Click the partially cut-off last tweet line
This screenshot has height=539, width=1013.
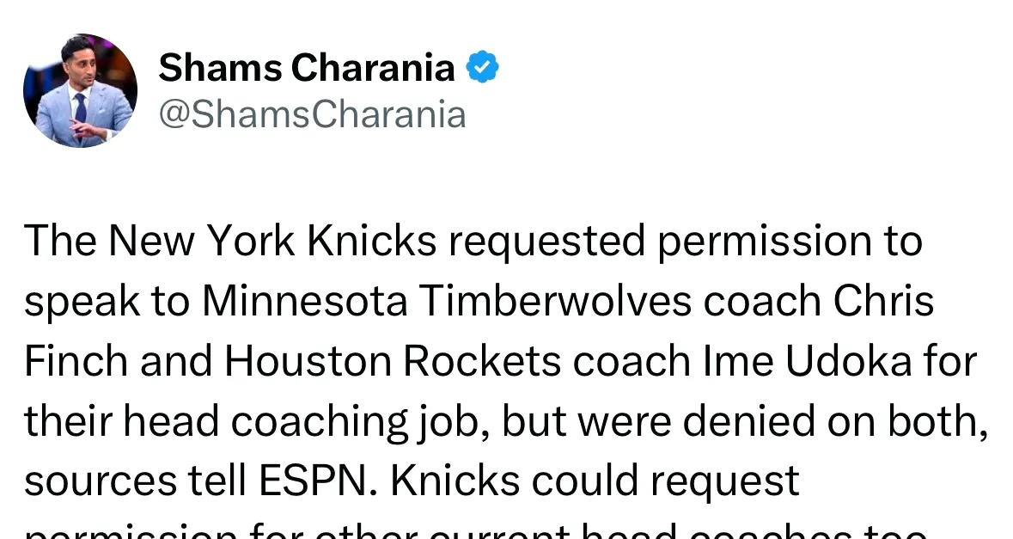475,531
